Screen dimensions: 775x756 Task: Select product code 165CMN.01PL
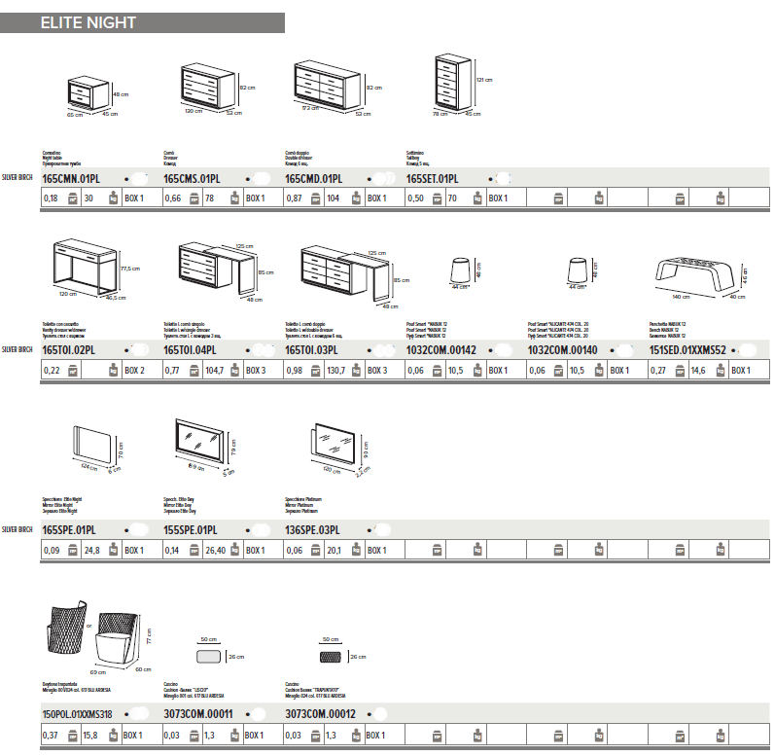point(71,179)
